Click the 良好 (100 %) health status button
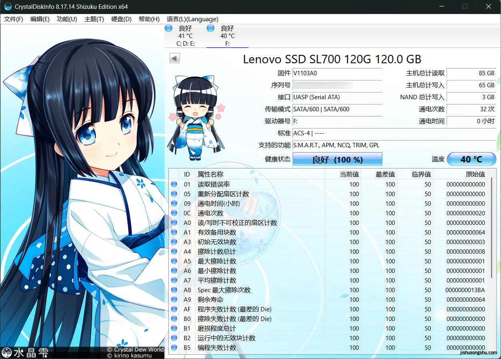 (337, 159)
